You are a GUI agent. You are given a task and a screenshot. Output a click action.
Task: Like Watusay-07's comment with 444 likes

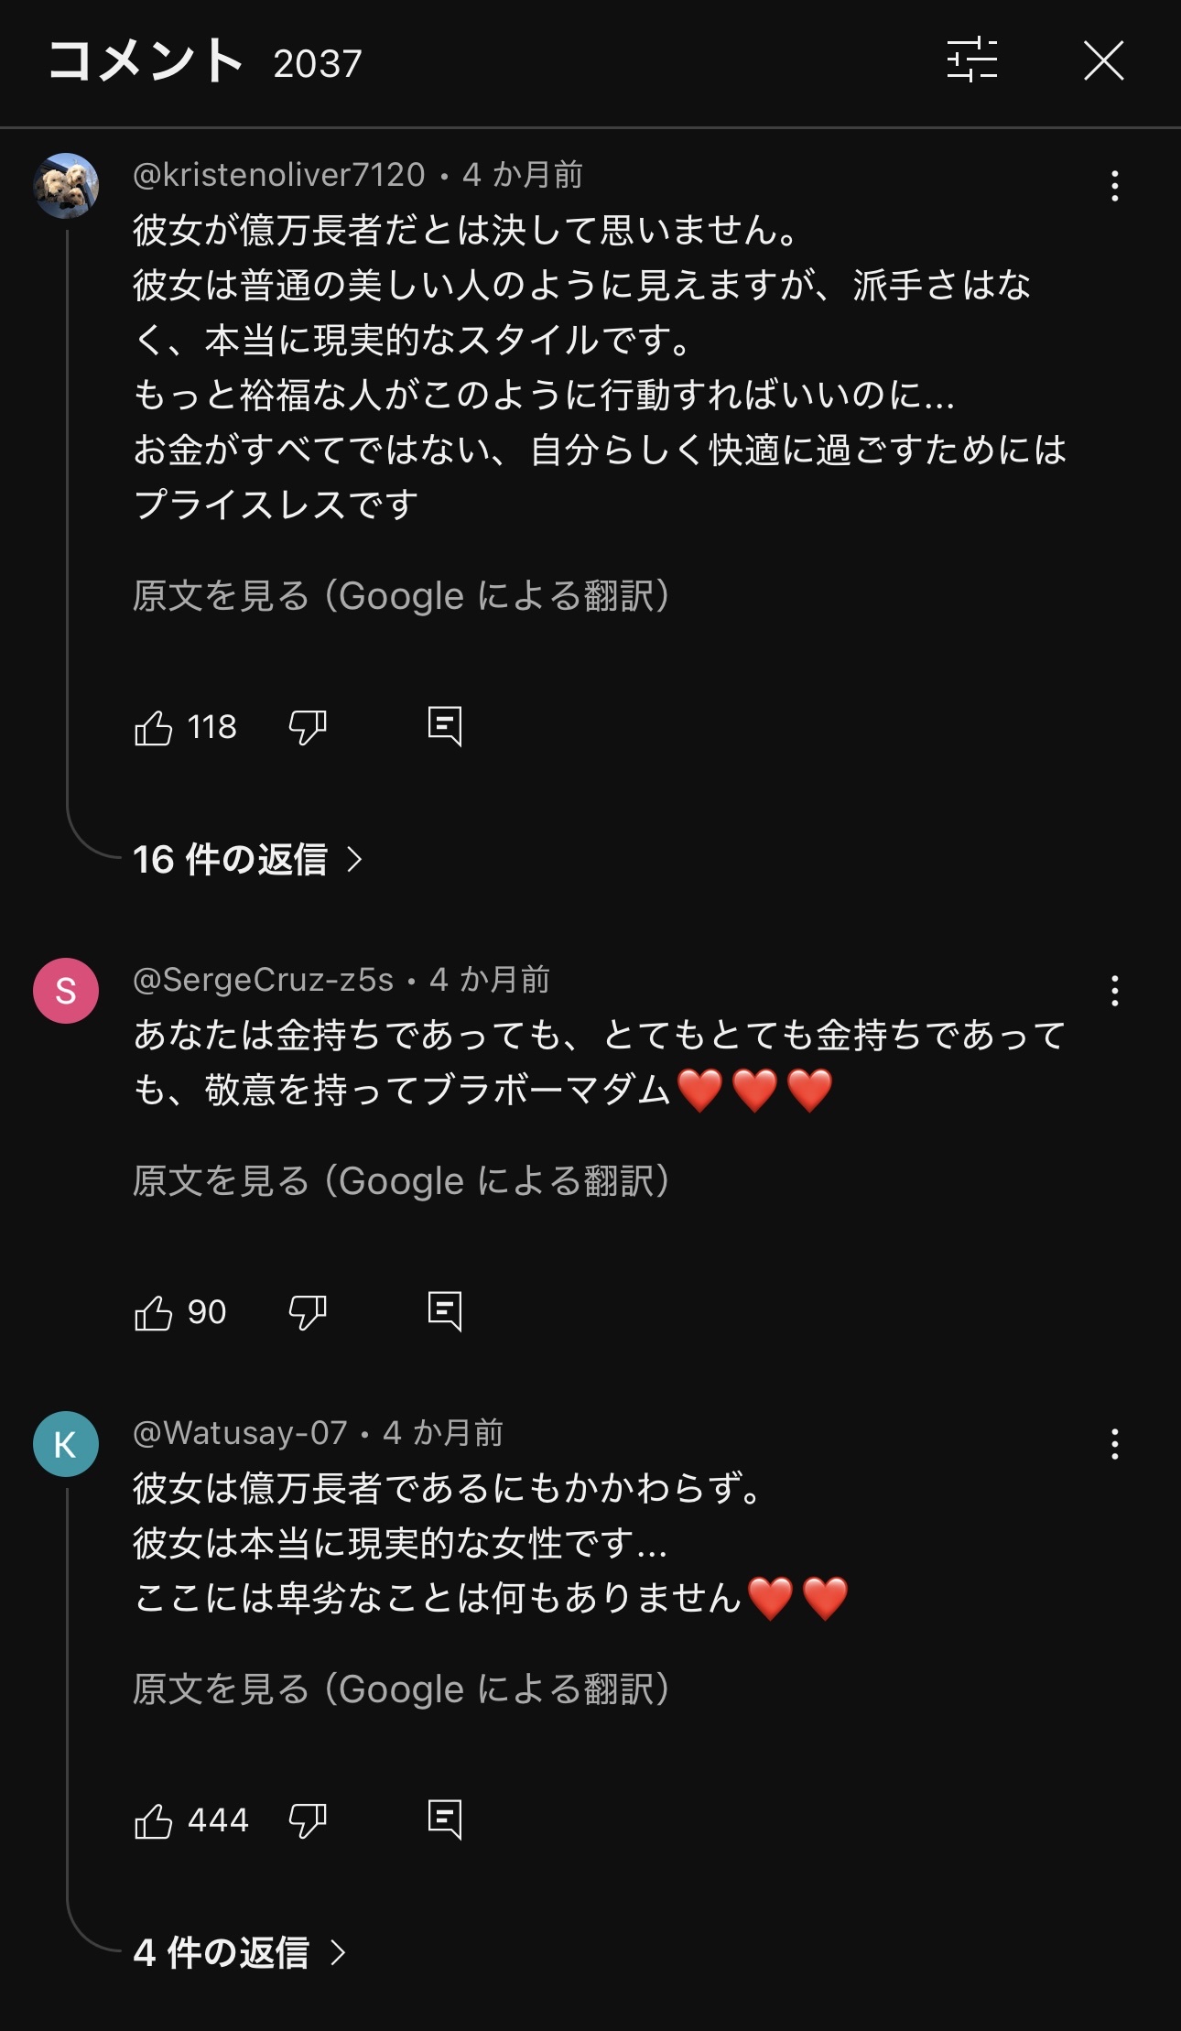pyautogui.click(x=154, y=1821)
